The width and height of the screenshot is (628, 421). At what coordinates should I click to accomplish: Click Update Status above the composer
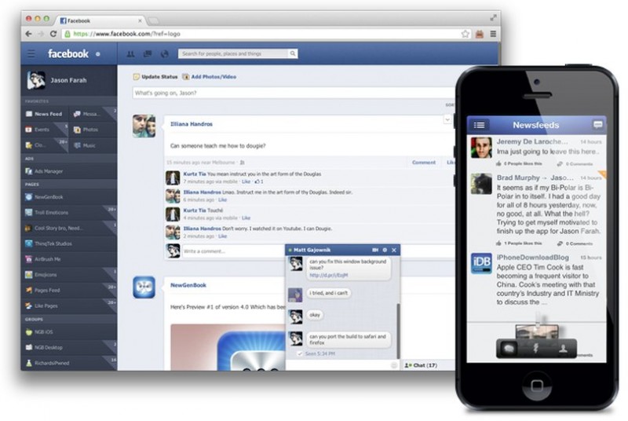click(155, 77)
